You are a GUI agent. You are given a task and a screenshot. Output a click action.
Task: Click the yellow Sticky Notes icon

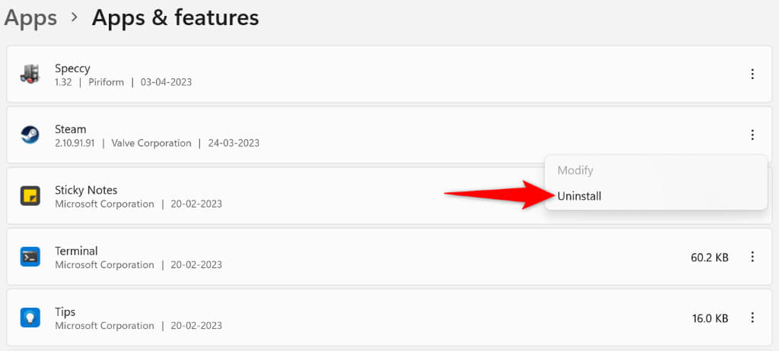click(x=30, y=196)
